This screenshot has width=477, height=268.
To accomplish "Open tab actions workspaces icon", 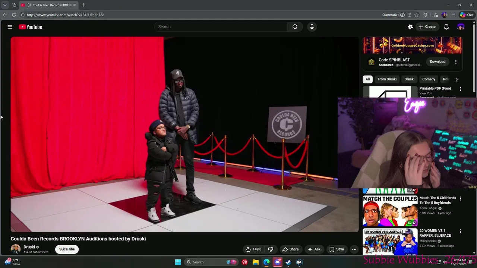I will [x=14, y=5].
